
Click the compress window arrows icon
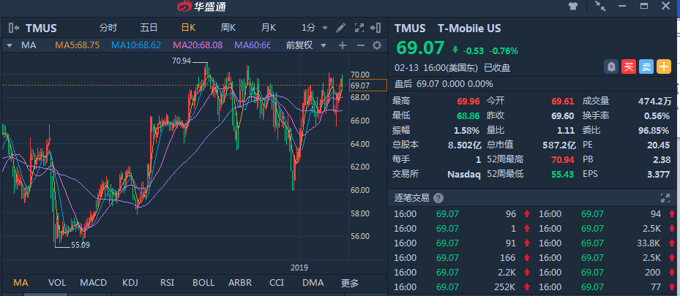pyautogui.click(x=600, y=6)
